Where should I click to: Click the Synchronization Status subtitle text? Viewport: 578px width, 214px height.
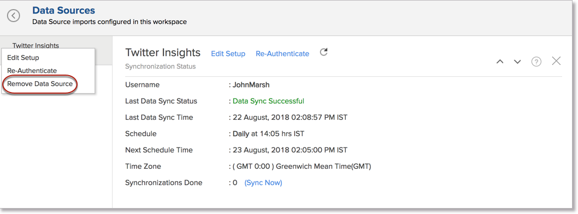click(161, 66)
